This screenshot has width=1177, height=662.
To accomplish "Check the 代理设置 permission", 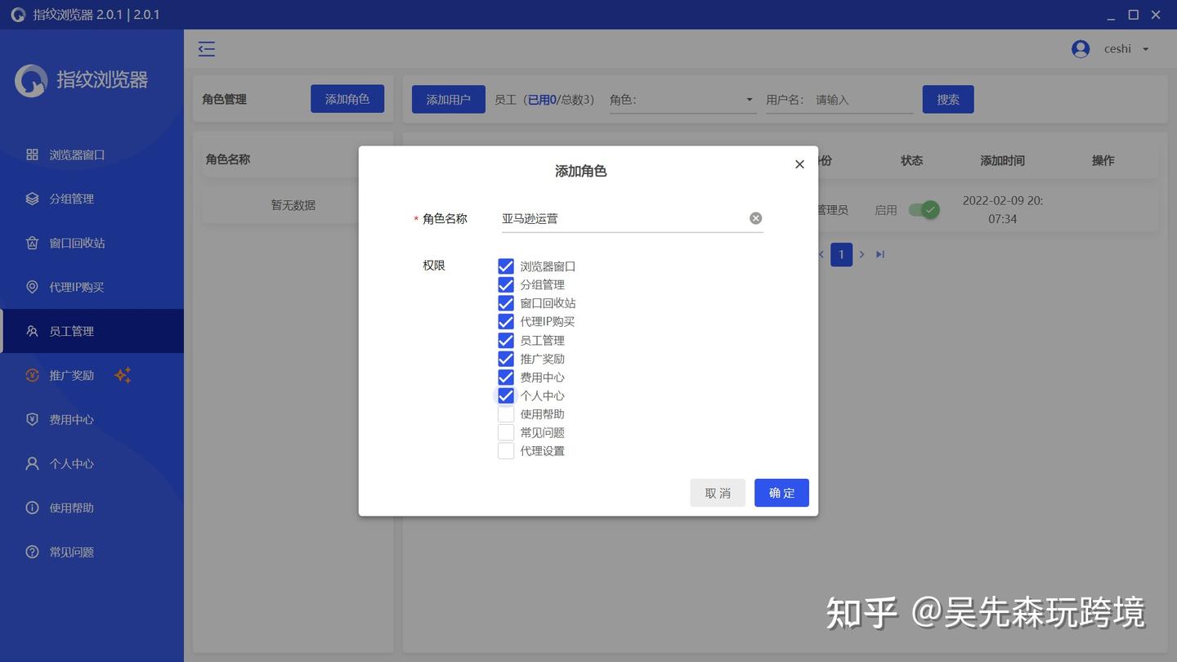I will [505, 450].
